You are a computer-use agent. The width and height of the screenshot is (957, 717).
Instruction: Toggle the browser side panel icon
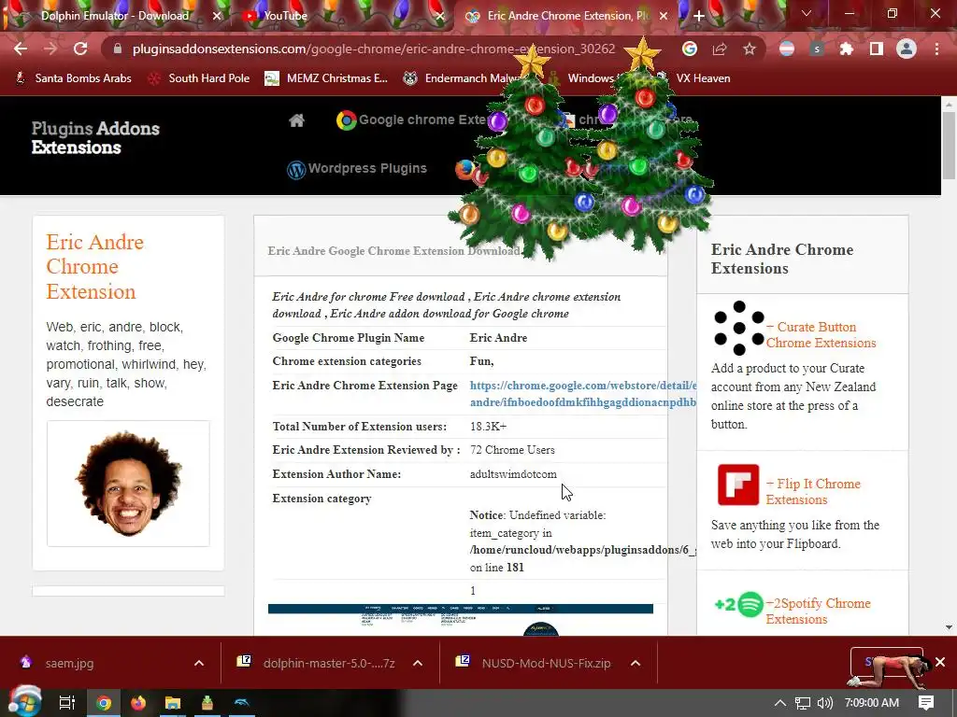pyautogui.click(x=877, y=49)
